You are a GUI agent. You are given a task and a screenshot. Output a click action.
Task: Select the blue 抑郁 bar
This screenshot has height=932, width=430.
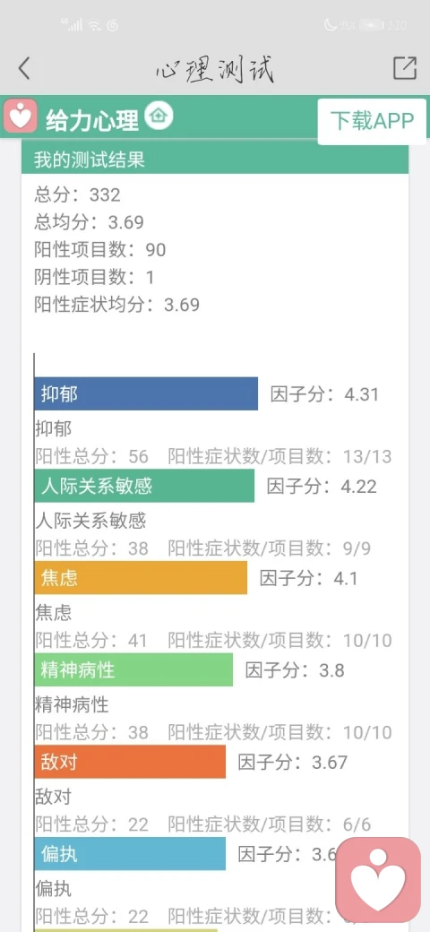146,393
